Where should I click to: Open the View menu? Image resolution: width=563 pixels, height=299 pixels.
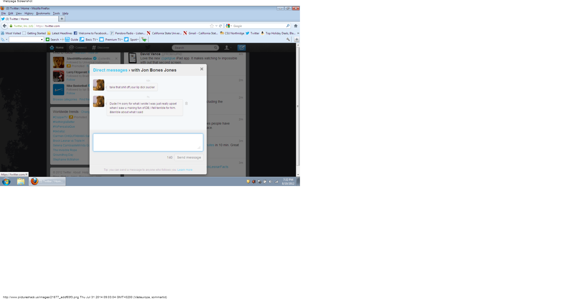pyautogui.click(x=19, y=13)
